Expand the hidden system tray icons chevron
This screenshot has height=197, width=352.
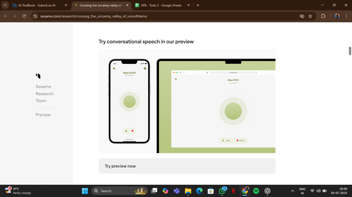click(292, 191)
